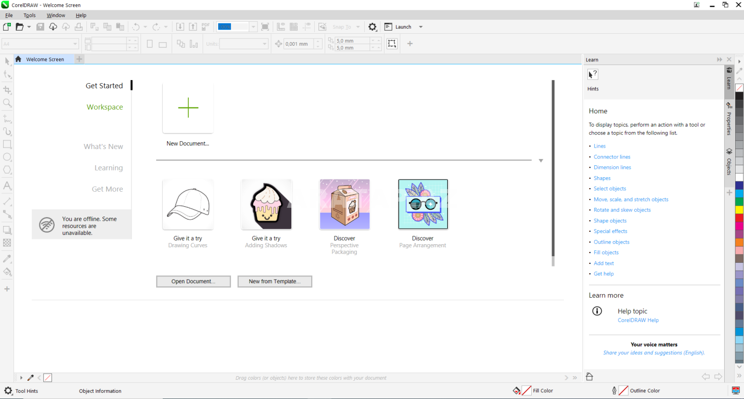
Task: Select the Pick tool
Action: pos(7,62)
